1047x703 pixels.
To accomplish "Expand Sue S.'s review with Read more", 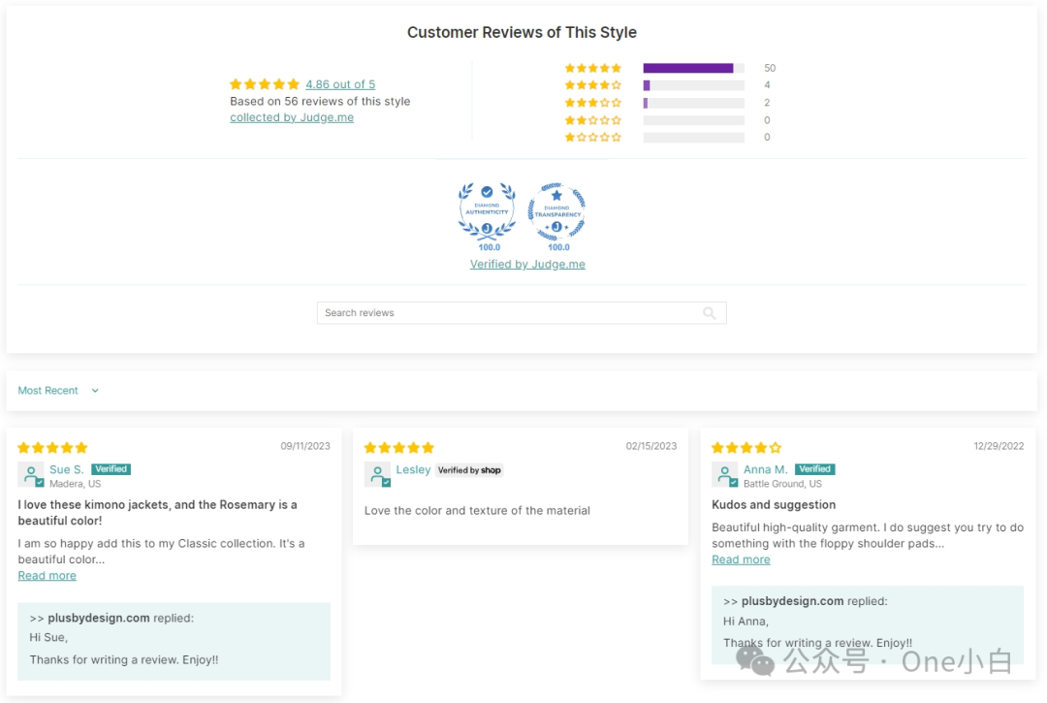I will click(47, 575).
